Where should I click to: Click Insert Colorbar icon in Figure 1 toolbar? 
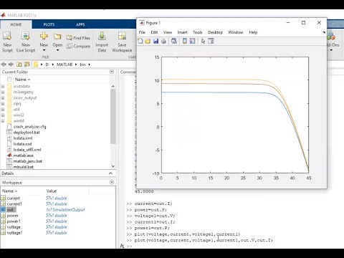coord(185,41)
